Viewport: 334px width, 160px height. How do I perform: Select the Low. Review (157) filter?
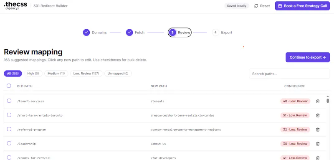(86, 74)
